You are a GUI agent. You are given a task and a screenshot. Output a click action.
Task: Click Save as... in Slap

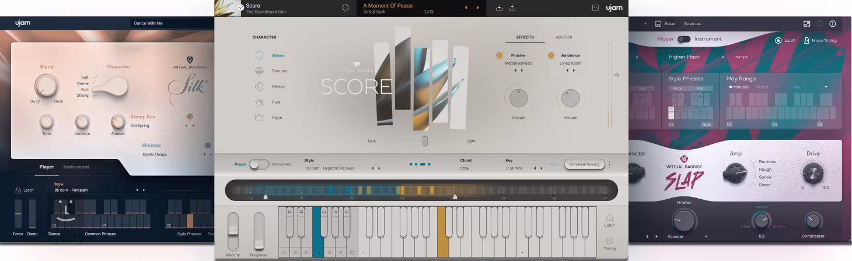coord(693,24)
